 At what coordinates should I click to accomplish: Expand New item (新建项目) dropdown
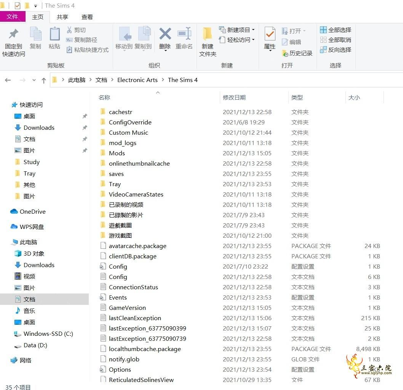253,30
